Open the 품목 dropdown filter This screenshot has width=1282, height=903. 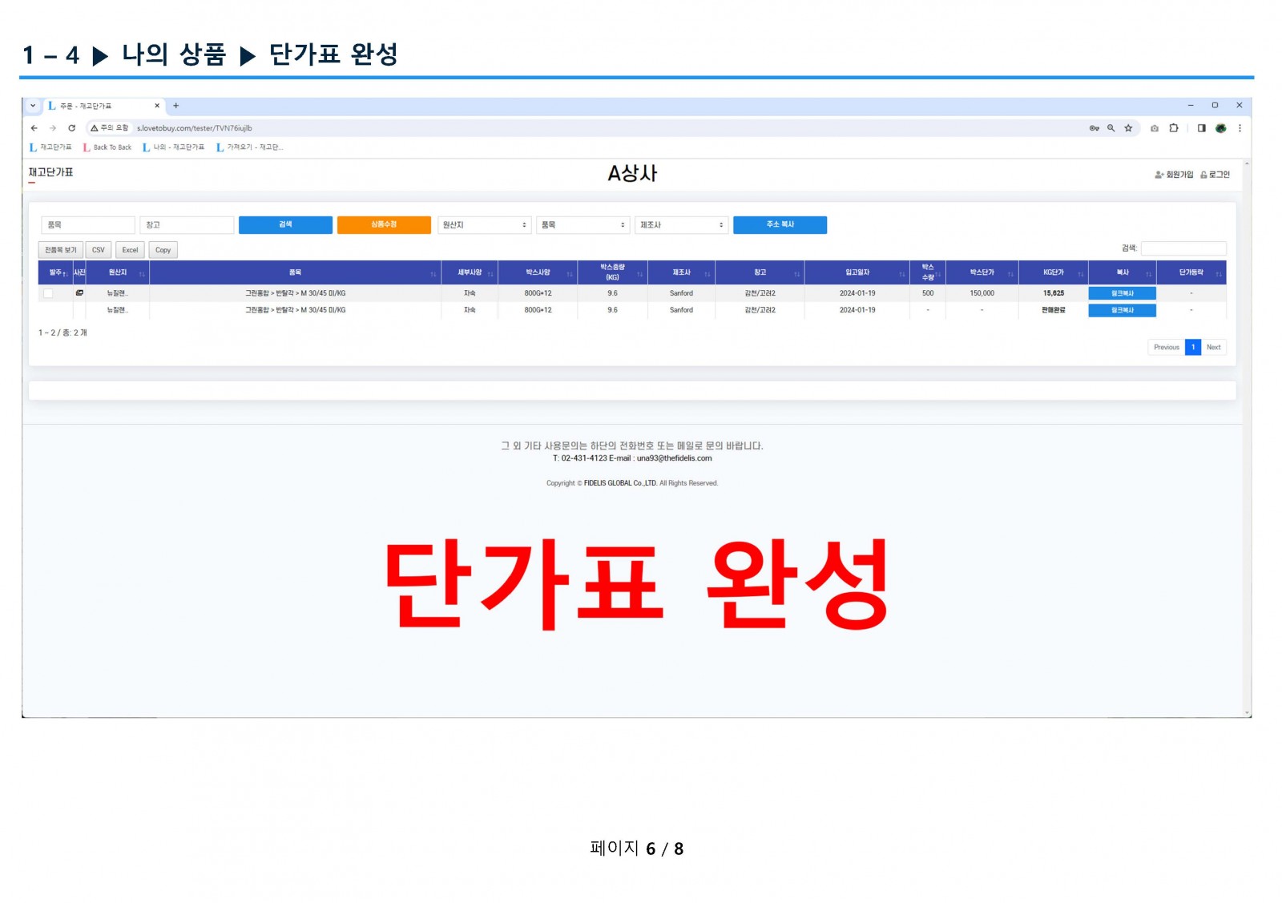(x=583, y=225)
